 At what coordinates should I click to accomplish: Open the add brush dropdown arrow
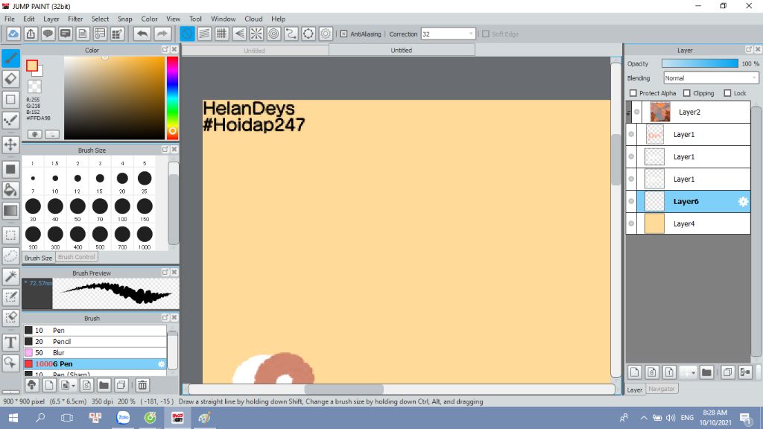[x=73, y=386]
